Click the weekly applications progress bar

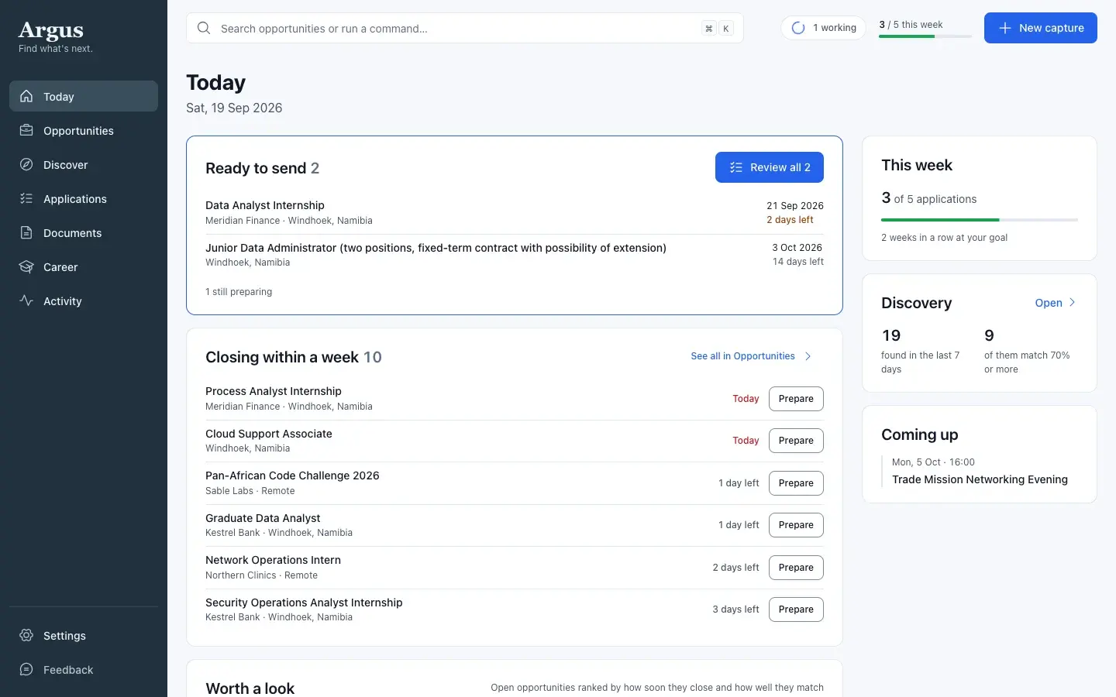pos(980,220)
